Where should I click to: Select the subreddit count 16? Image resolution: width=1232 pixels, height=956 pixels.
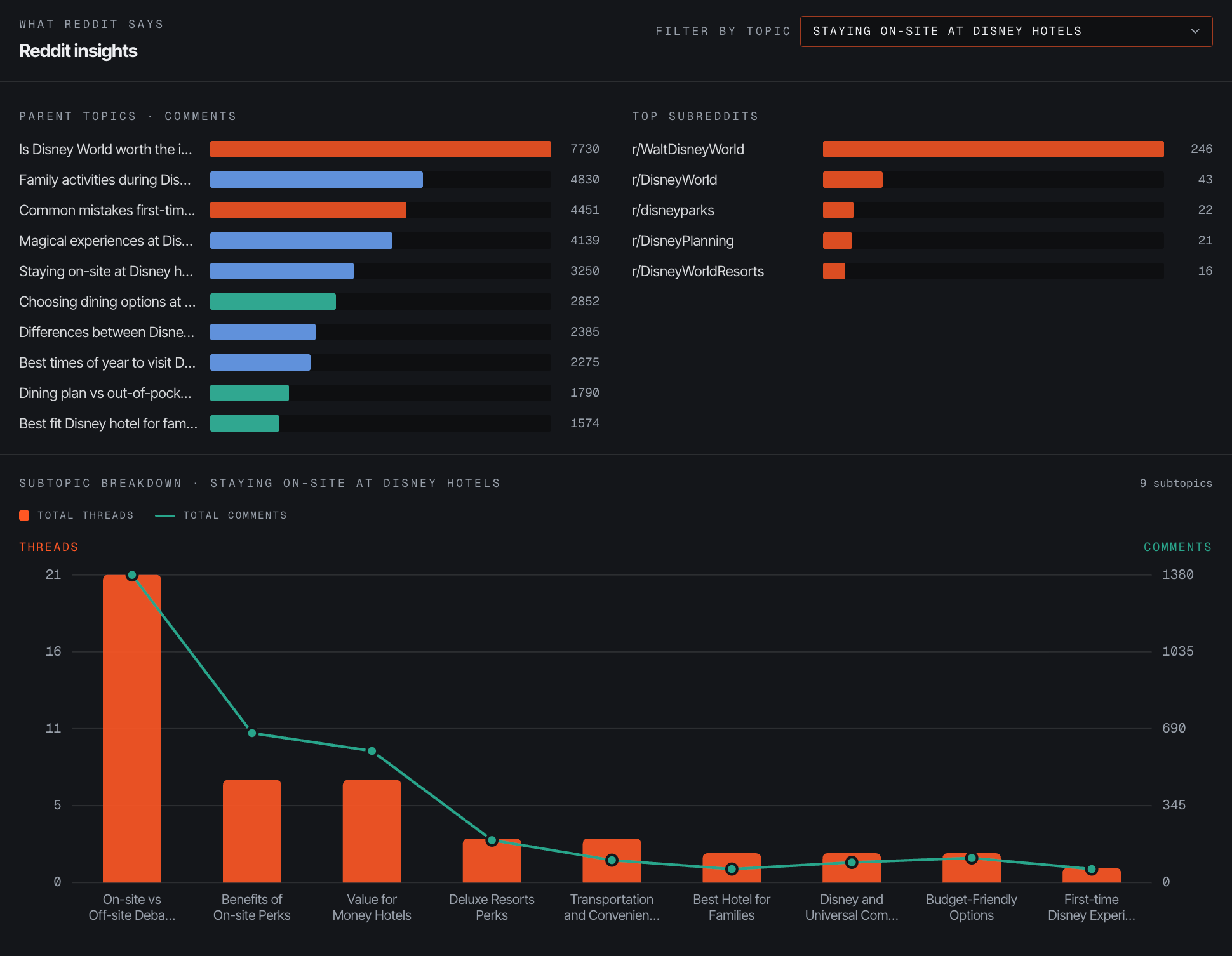tap(1205, 271)
